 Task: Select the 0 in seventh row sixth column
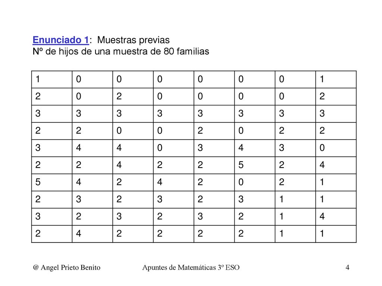[x=255, y=182]
